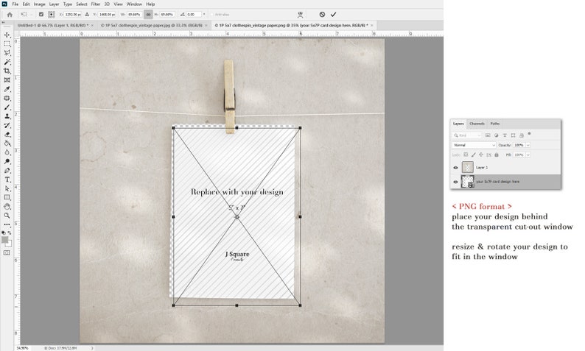
Task: Click the Home icon in options bar
Action: tap(10, 15)
